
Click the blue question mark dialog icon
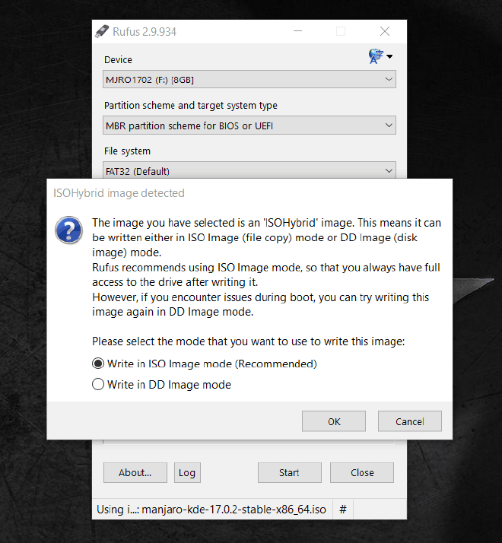69,229
